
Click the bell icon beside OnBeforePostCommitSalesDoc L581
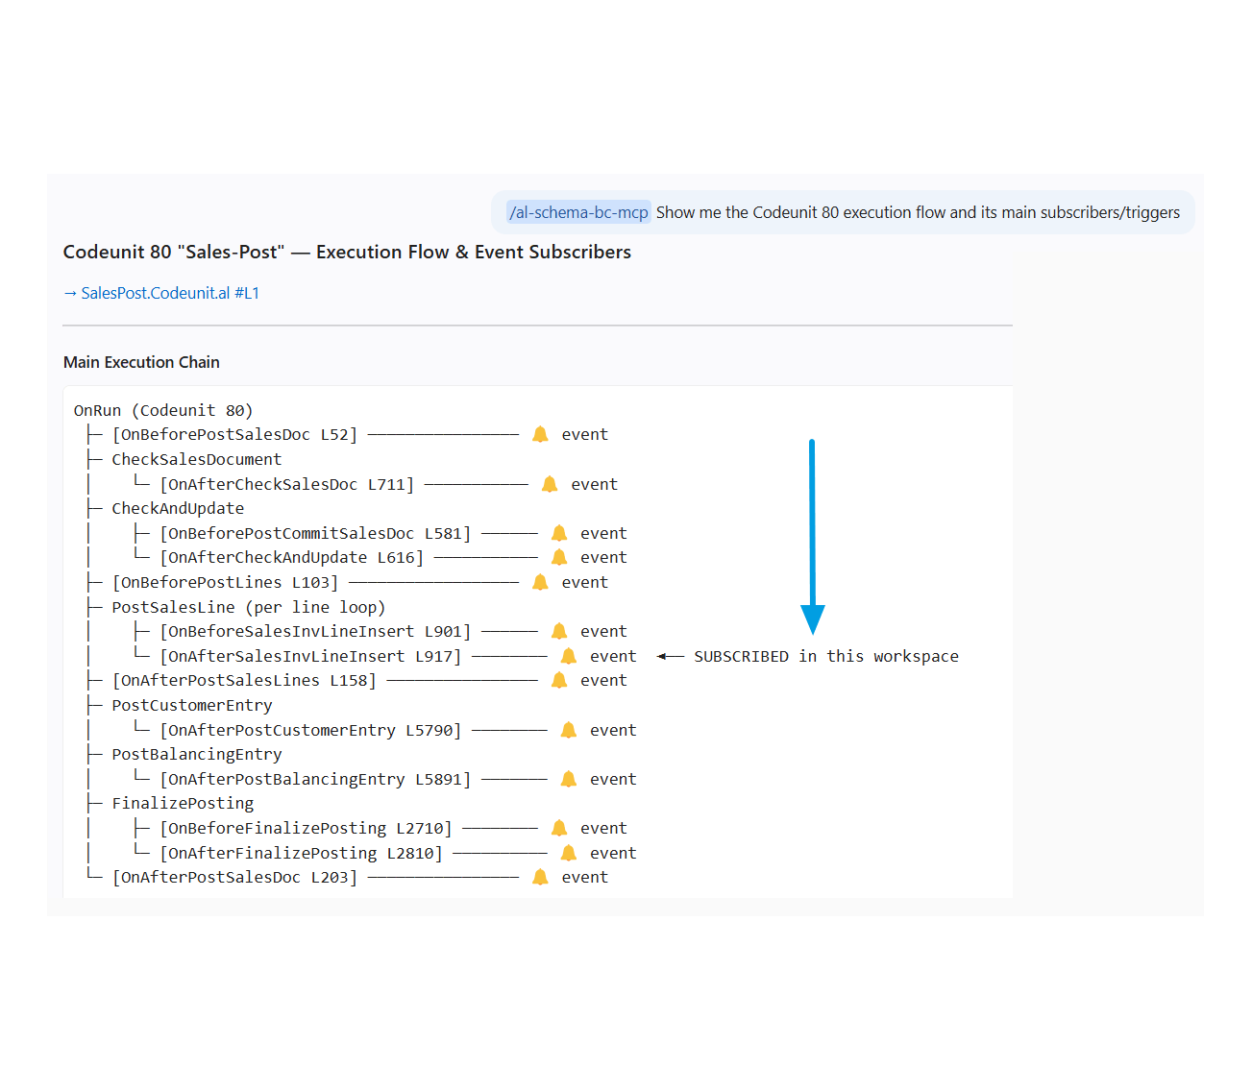(559, 533)
